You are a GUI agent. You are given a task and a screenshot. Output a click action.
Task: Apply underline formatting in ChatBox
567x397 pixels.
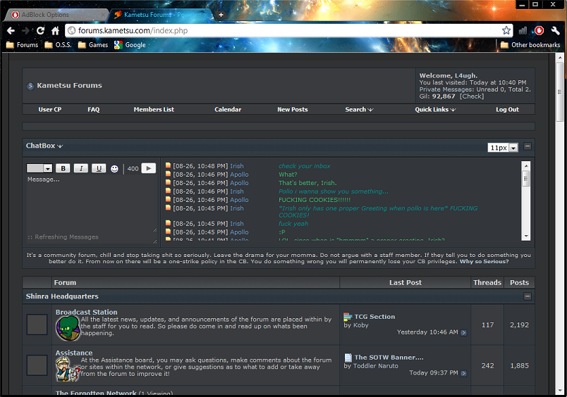99,168
